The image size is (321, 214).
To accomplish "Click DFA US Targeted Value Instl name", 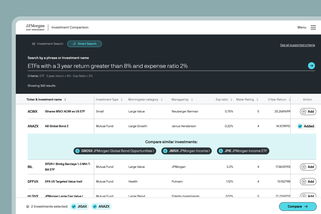I will pos(63,182).
